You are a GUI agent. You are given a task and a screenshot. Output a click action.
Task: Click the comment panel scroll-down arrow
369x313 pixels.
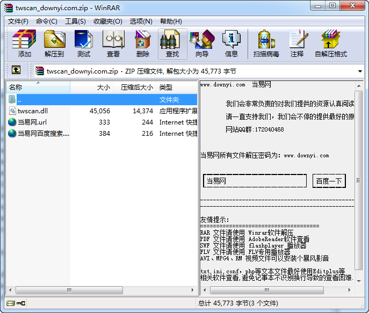(359, 281)
